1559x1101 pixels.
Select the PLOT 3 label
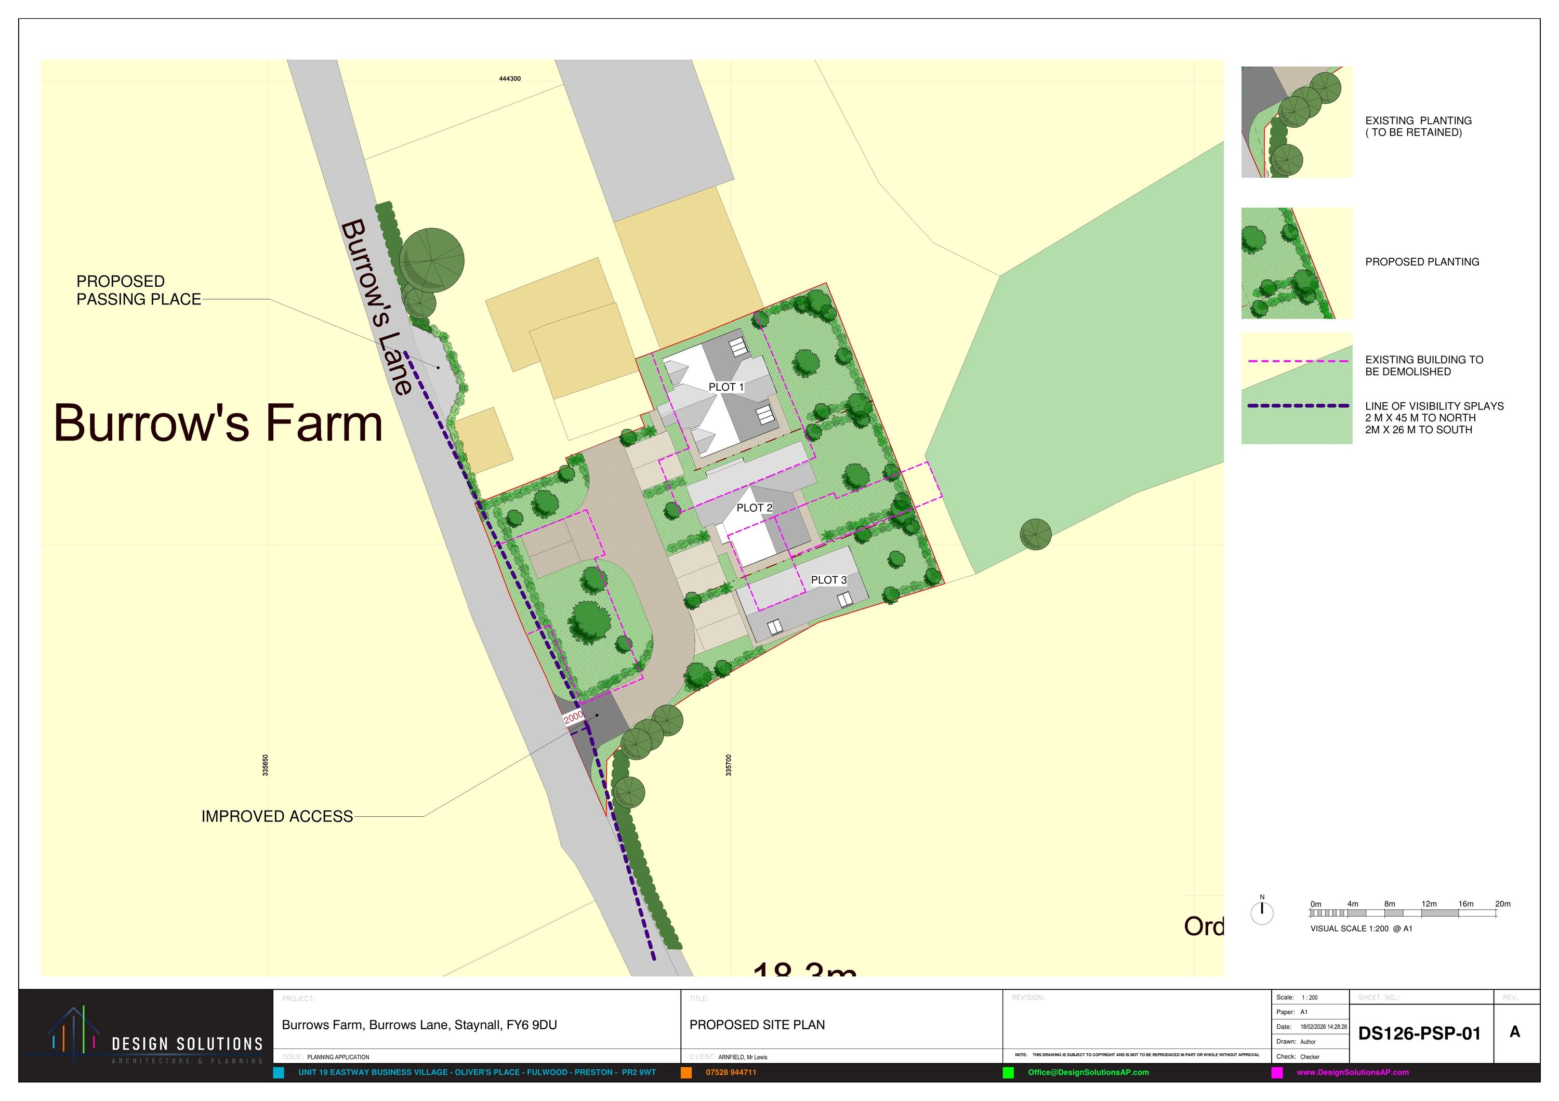pos(828,580)
